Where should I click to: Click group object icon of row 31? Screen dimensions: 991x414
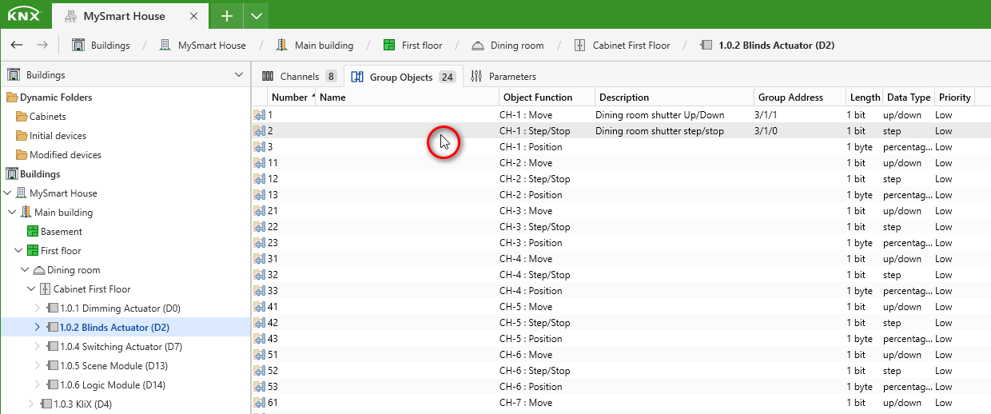(260, 259)
